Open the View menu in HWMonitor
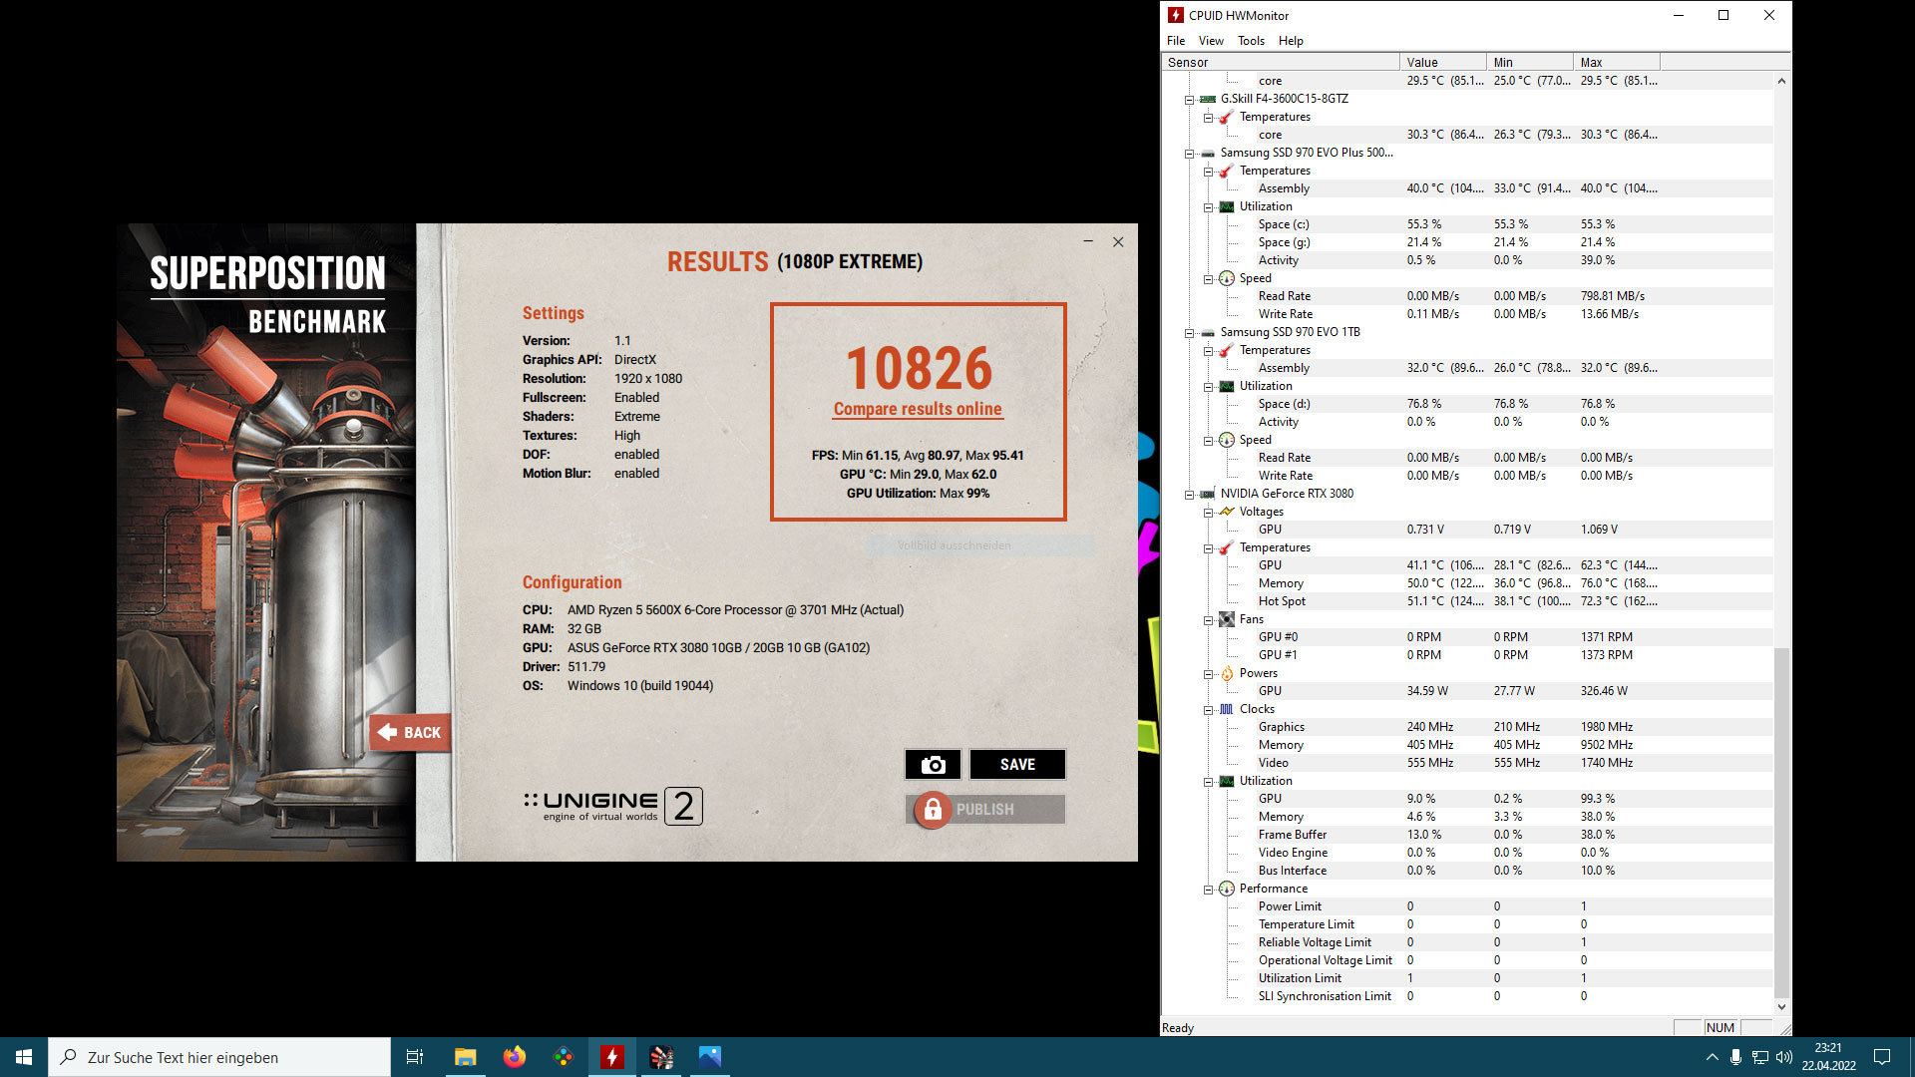This screenshot has width=1915, height=1077. 1211,41
